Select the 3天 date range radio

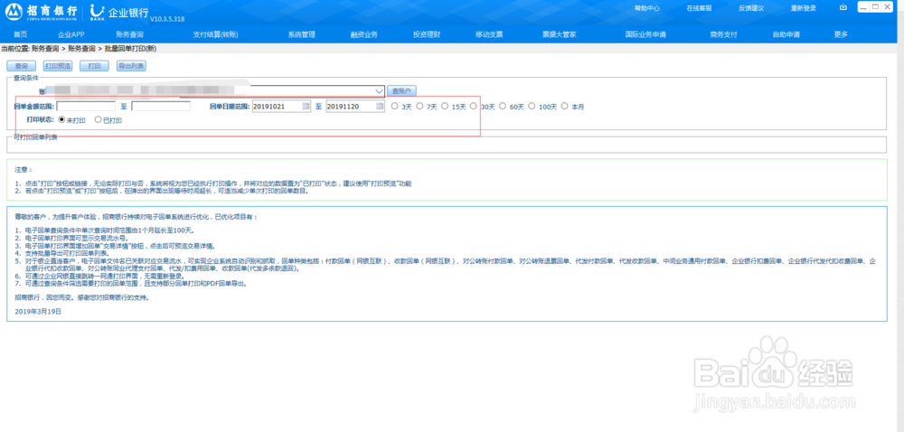coord(394,106)
